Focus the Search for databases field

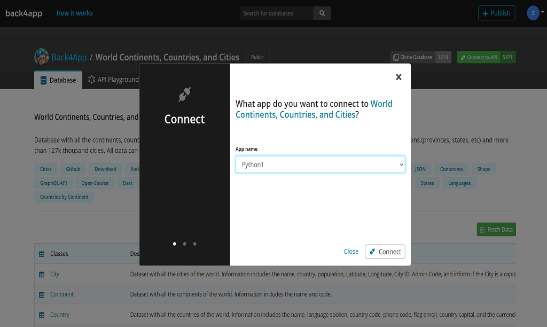coord(277,13)
